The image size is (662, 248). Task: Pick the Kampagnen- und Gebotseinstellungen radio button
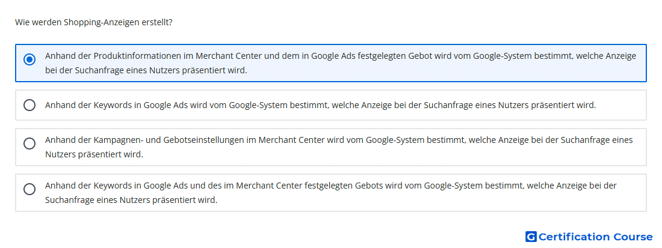click(x=29, y=144)
